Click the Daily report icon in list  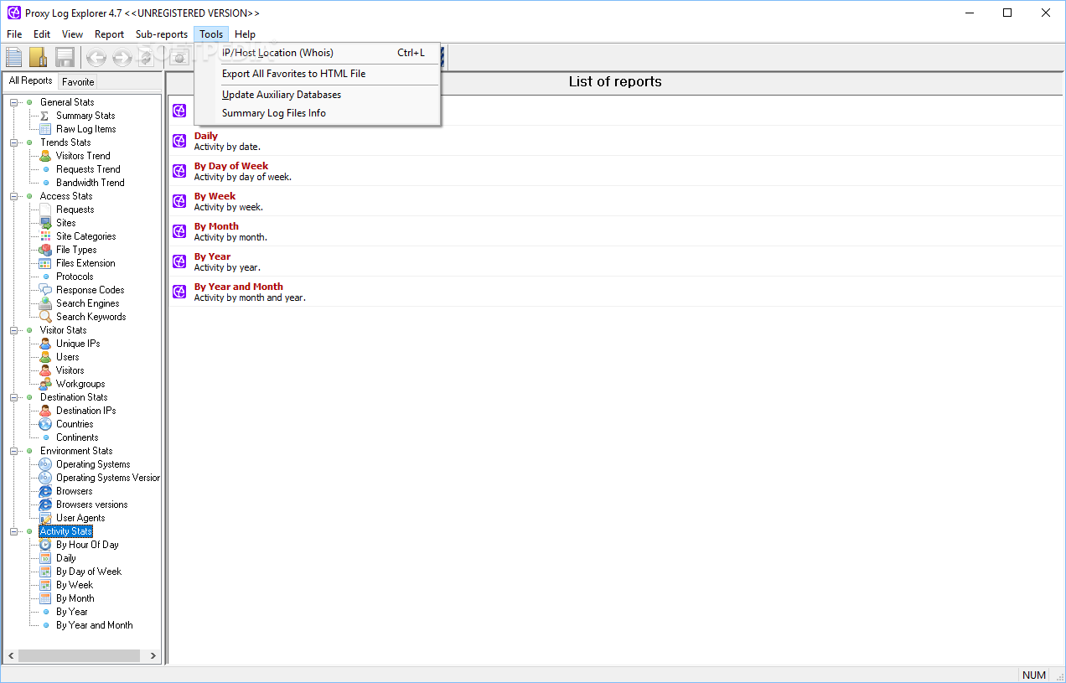coord(179,141)
